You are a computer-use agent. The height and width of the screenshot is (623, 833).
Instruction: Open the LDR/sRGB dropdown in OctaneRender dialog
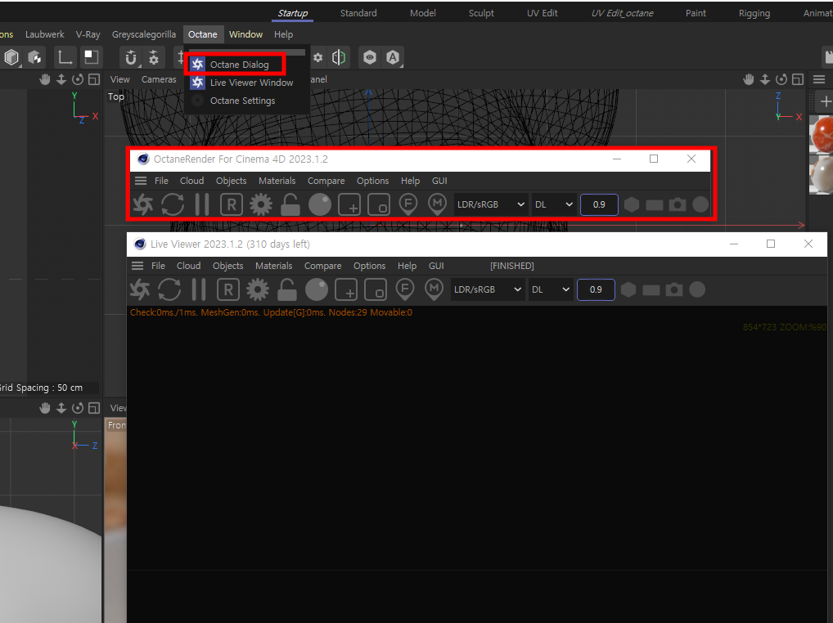pos(491,204)
